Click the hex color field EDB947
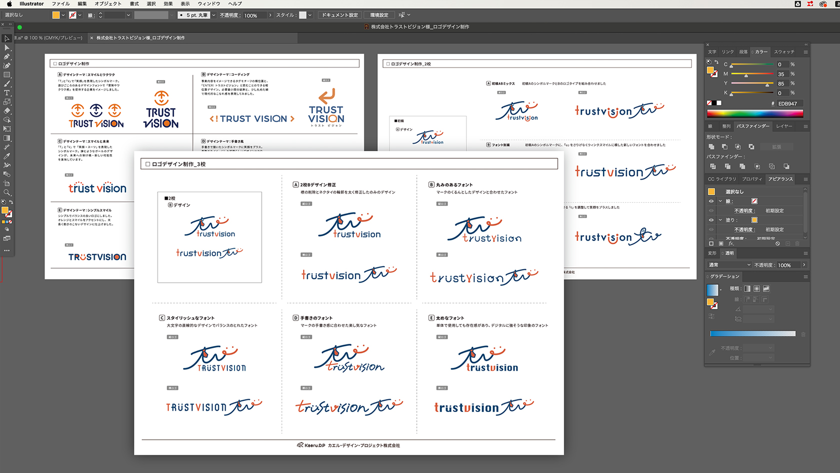840x473 pixels. coord(789,104)
